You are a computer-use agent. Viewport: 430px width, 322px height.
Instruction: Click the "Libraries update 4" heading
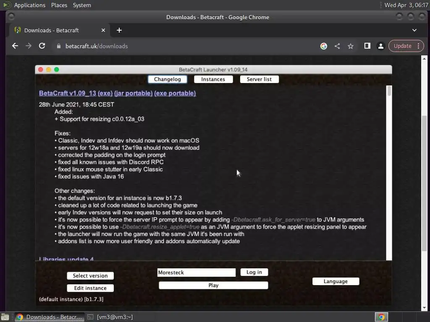(66, 258)
